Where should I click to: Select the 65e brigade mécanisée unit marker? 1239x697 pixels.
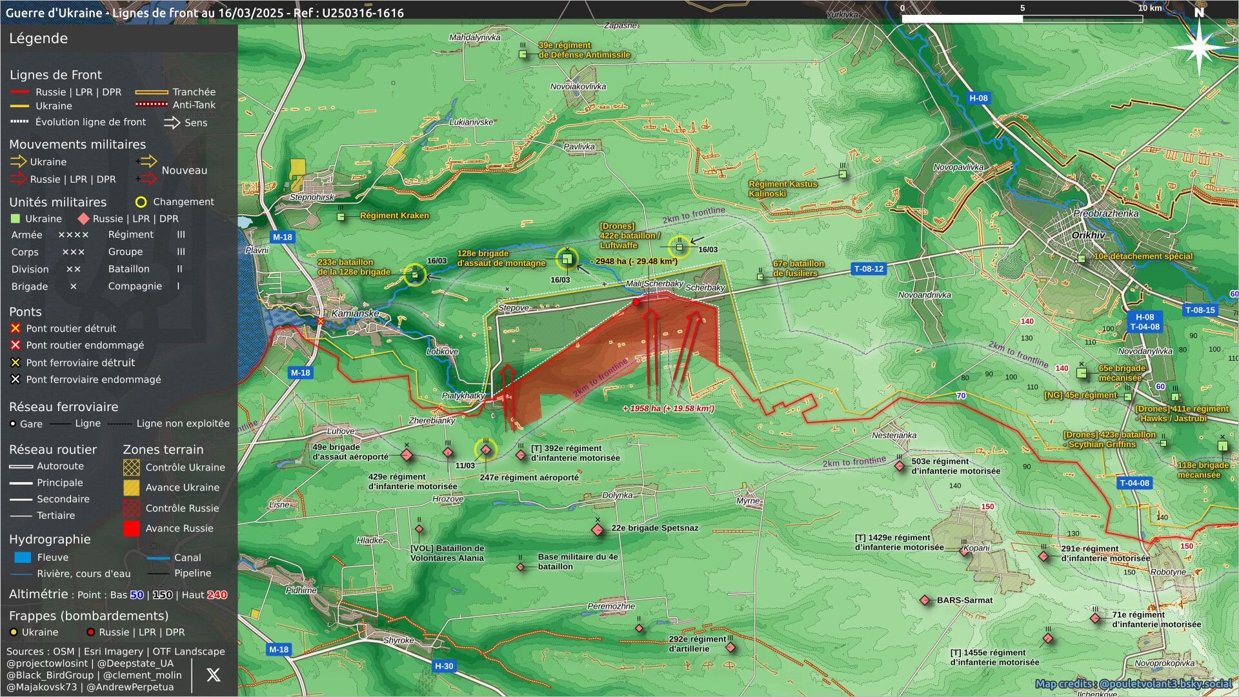coord(1082,373)
